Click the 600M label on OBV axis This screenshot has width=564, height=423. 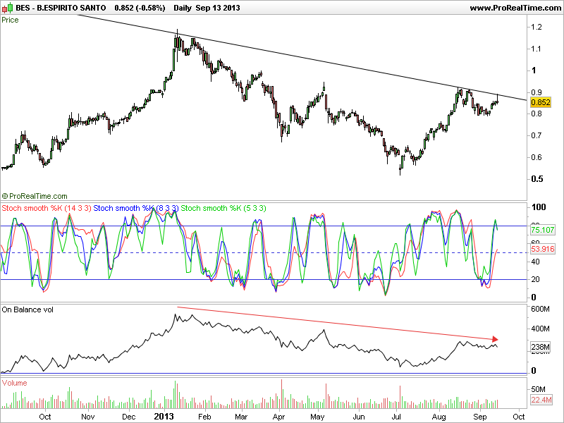click(x=540, y=309)
